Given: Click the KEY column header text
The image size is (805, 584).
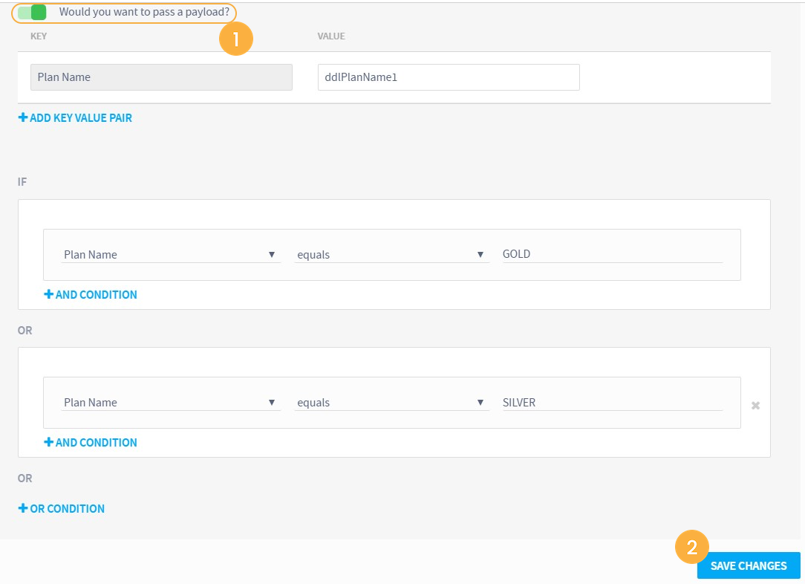Looking at the screenshot, I should [39, 36].
